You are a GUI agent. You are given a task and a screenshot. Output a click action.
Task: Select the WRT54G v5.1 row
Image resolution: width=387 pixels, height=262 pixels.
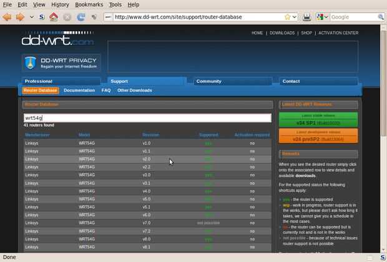147,207
